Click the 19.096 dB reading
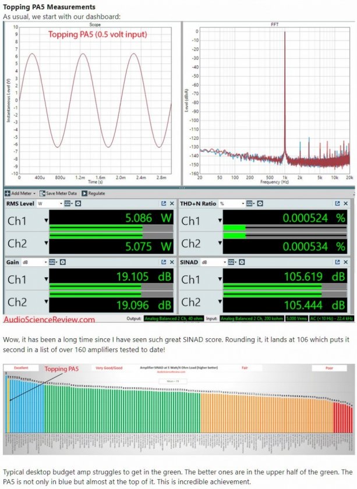The image size is (357, 489). tap(144, 305)
